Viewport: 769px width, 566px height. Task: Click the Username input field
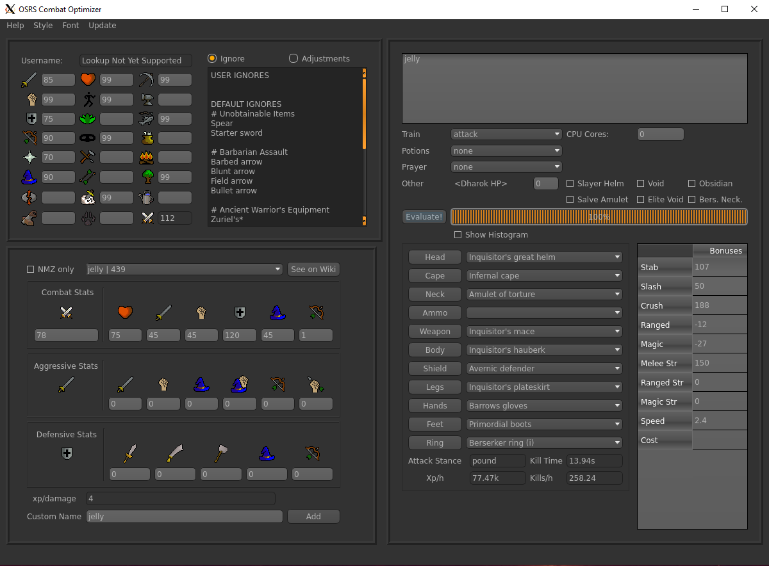click(x=136, y=61)
